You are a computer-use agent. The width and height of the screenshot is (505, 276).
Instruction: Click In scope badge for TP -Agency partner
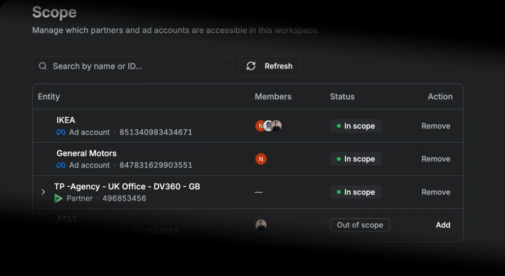(x=356, y=192)
